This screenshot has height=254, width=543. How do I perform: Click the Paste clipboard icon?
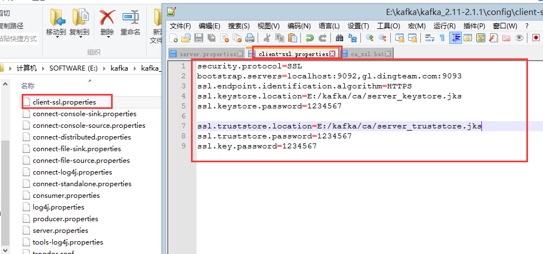pyautogui.click(x=293, y=38)
